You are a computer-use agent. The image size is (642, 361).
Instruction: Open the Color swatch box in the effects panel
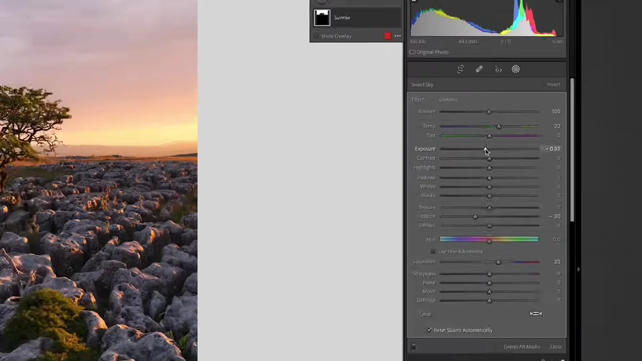[536, 314]
